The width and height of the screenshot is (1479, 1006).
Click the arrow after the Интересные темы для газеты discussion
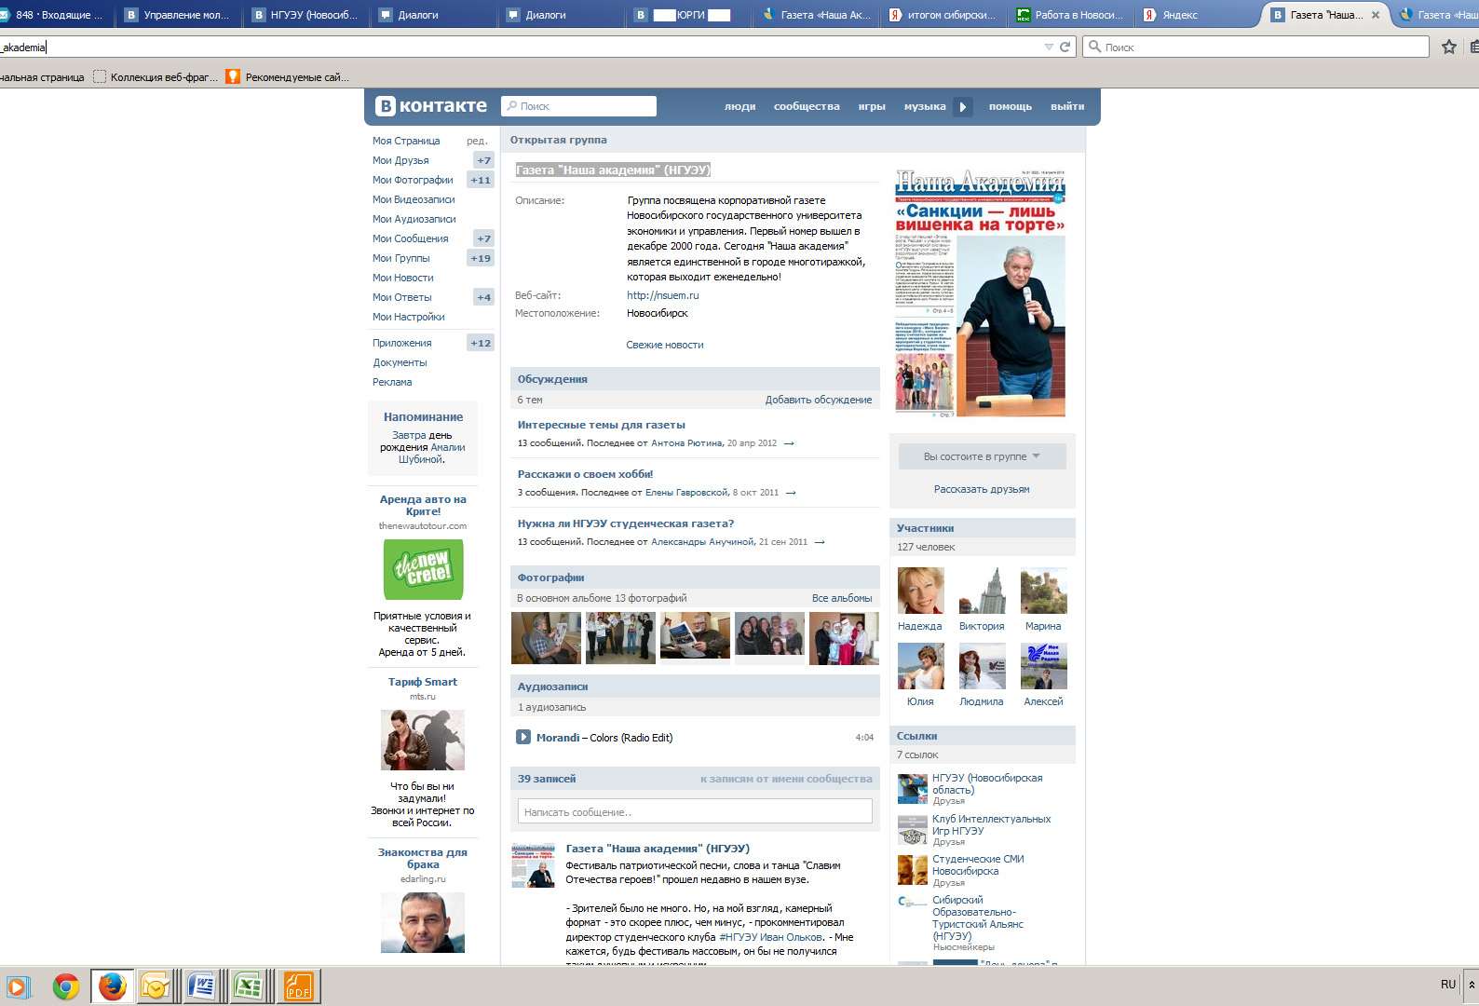[789, 443]
